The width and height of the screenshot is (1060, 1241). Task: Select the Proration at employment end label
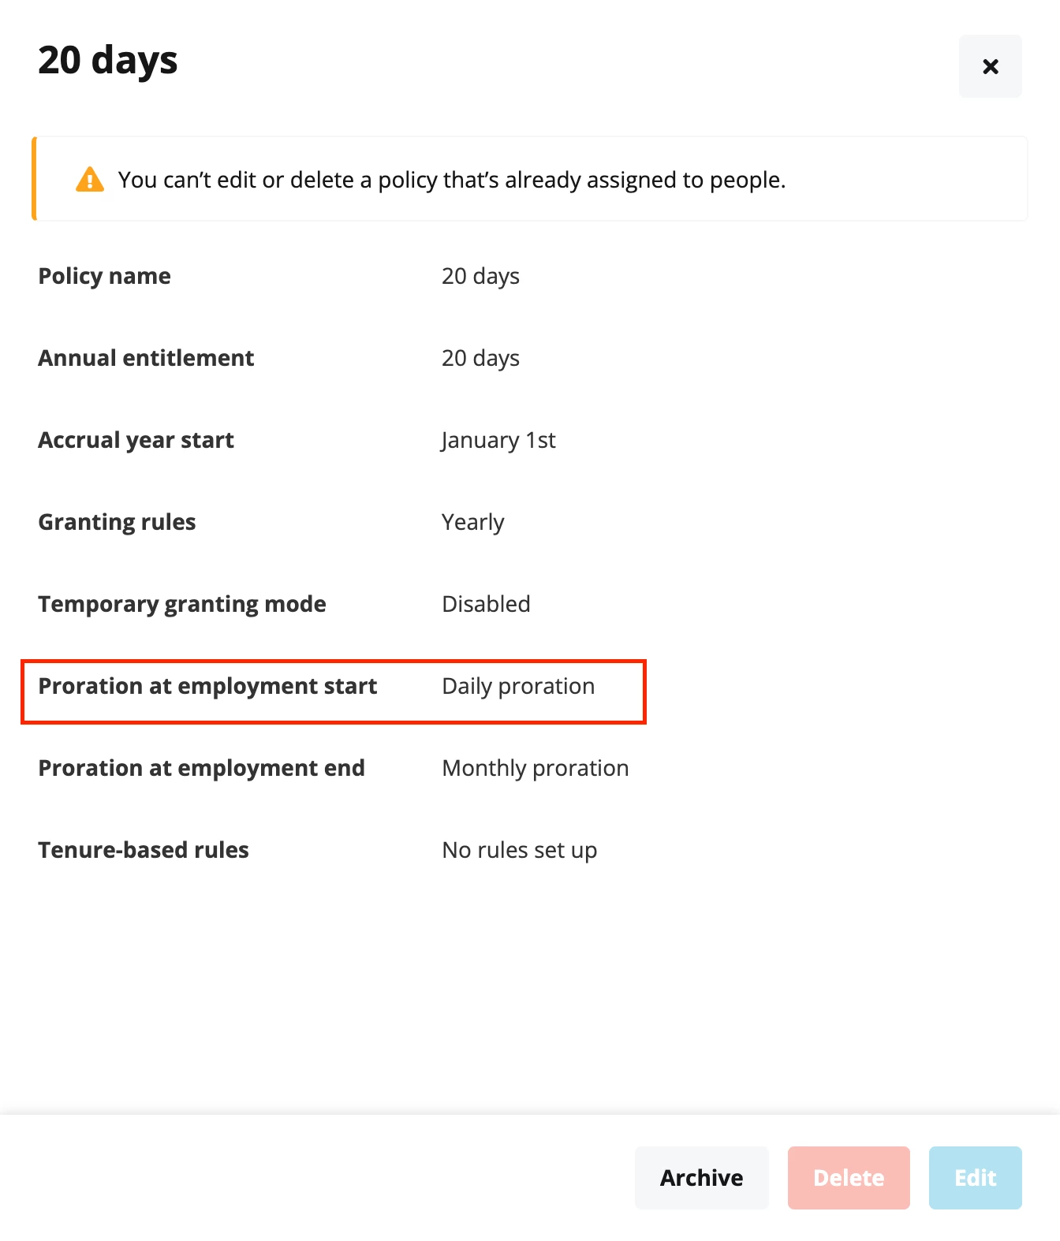click(202, 768)
